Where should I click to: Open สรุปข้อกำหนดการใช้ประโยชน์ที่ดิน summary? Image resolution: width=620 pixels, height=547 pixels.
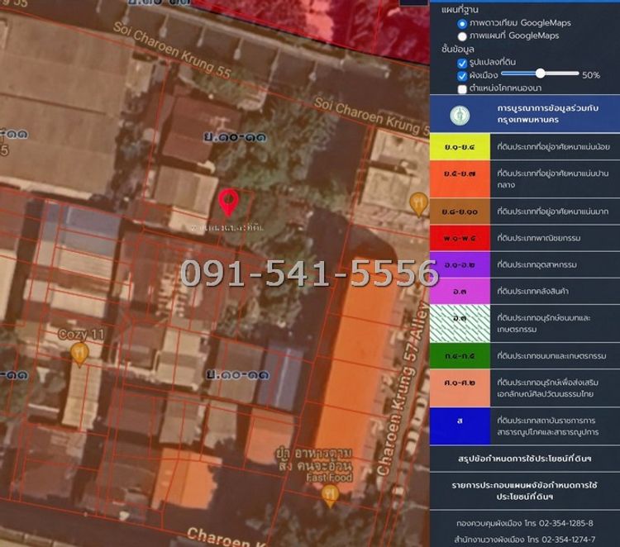pos(525,458)
